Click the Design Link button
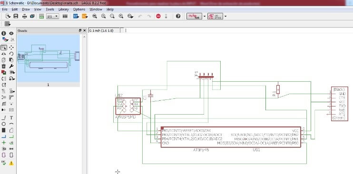This screenshot has width=353, height=174. click(x=194, y=16)
